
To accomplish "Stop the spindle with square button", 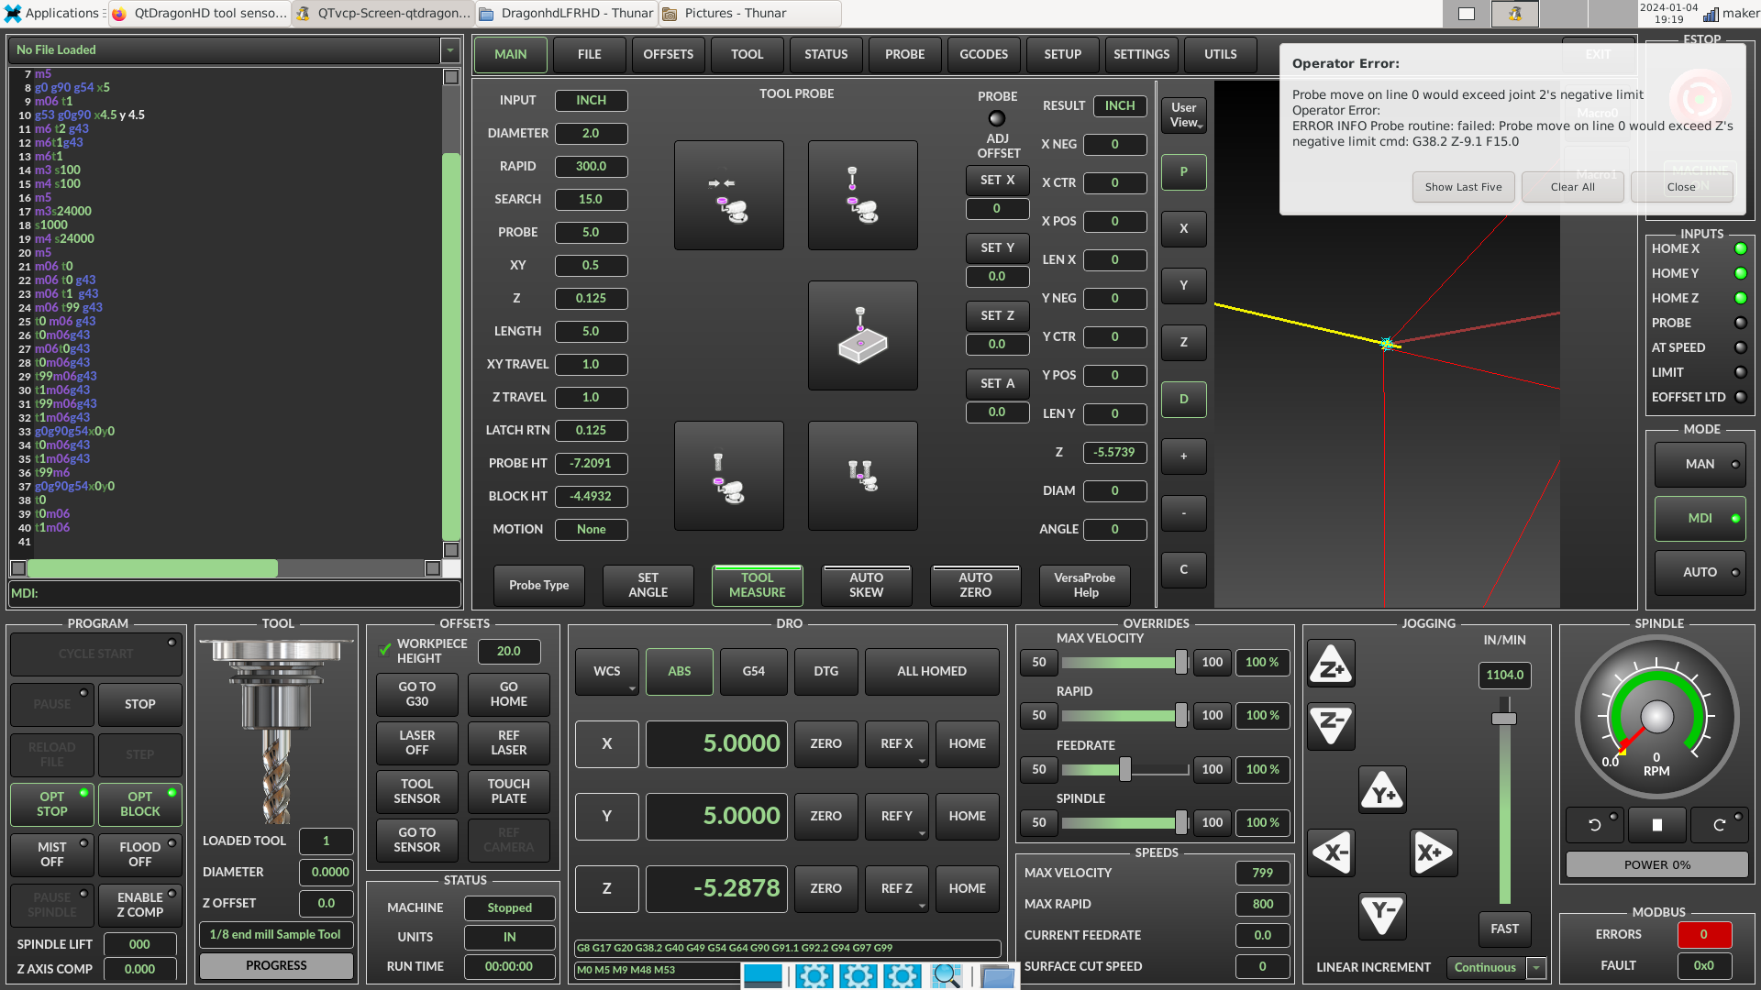I will click(x=1657, y=825).
